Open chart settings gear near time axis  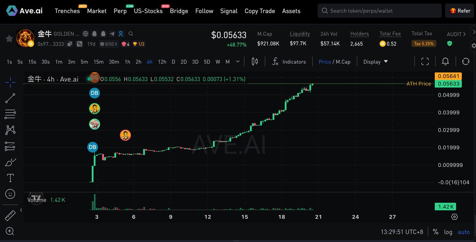tap(455, 217)
